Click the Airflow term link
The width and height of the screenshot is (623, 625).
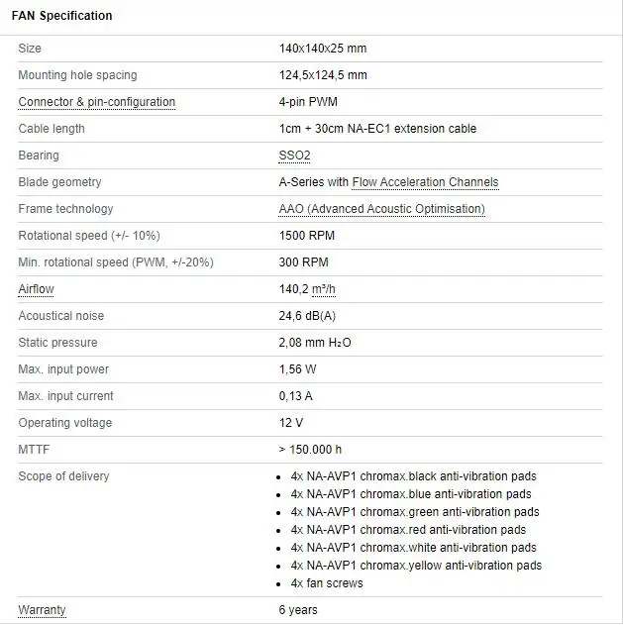(x=37, y=289)
